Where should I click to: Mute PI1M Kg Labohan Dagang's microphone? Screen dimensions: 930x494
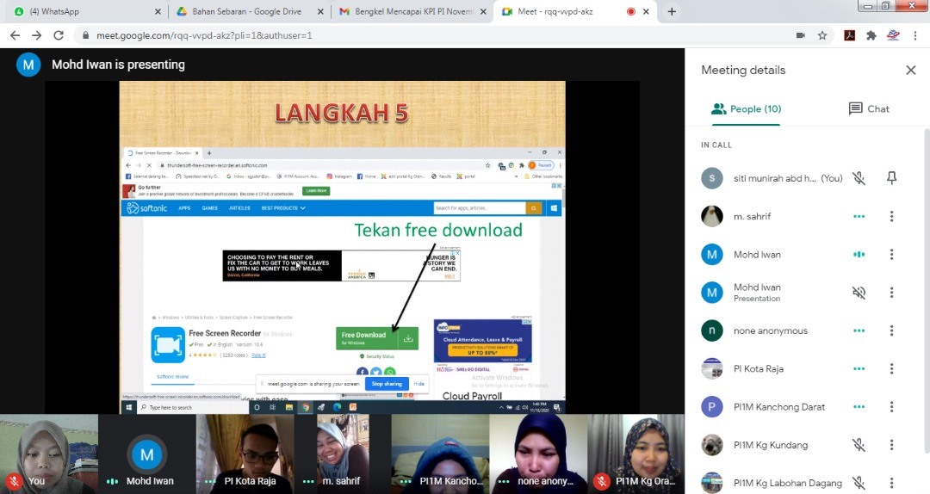[859, 483]
